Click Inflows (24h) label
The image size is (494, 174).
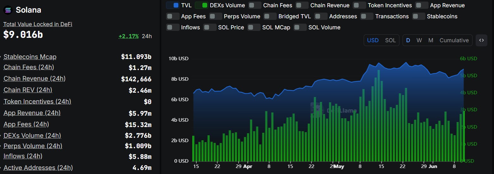[23, 156]
